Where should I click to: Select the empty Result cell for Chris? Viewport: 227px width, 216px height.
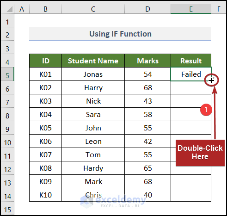click(191, 195)
